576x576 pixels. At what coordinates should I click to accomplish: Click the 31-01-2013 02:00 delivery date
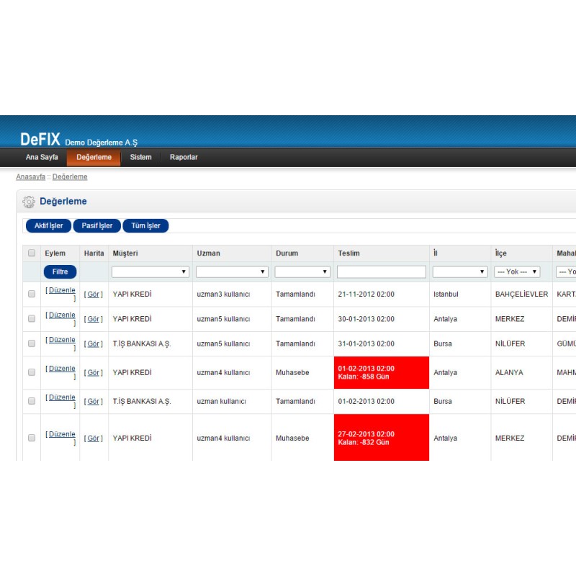point(366,344)
